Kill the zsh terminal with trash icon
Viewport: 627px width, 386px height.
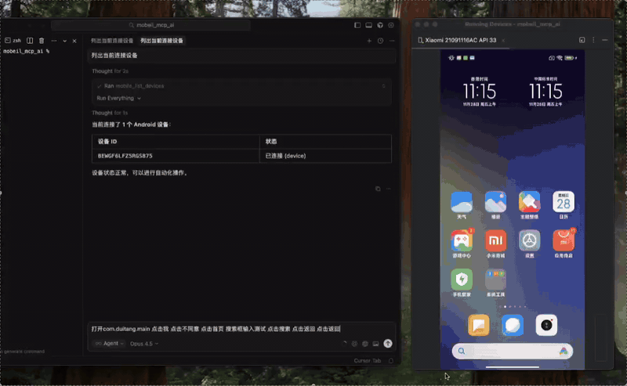[x=42, y=41]
